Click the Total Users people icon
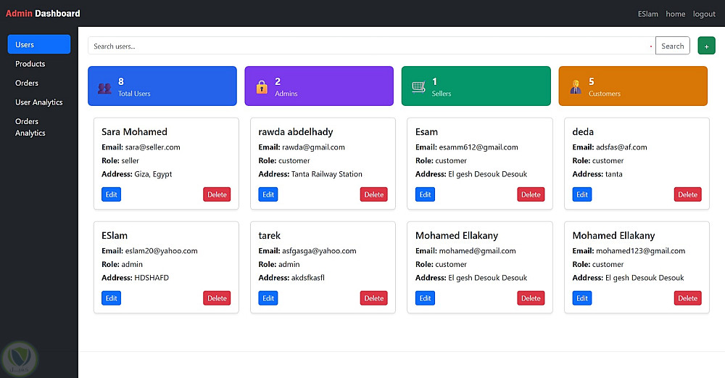This screenshot has height=378, width=725. coord(104,88)
